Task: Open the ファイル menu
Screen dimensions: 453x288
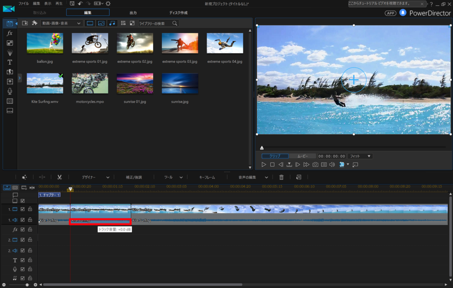Action: point(23,4)
